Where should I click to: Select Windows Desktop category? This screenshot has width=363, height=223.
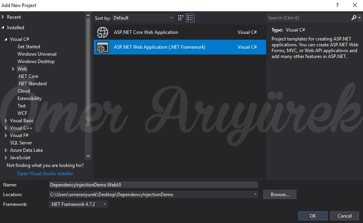pyautogui.click(x=36, y=61)
